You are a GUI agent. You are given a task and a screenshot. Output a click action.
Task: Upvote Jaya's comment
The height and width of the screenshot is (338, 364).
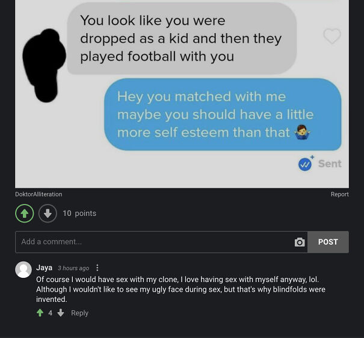tap(40, 313)
